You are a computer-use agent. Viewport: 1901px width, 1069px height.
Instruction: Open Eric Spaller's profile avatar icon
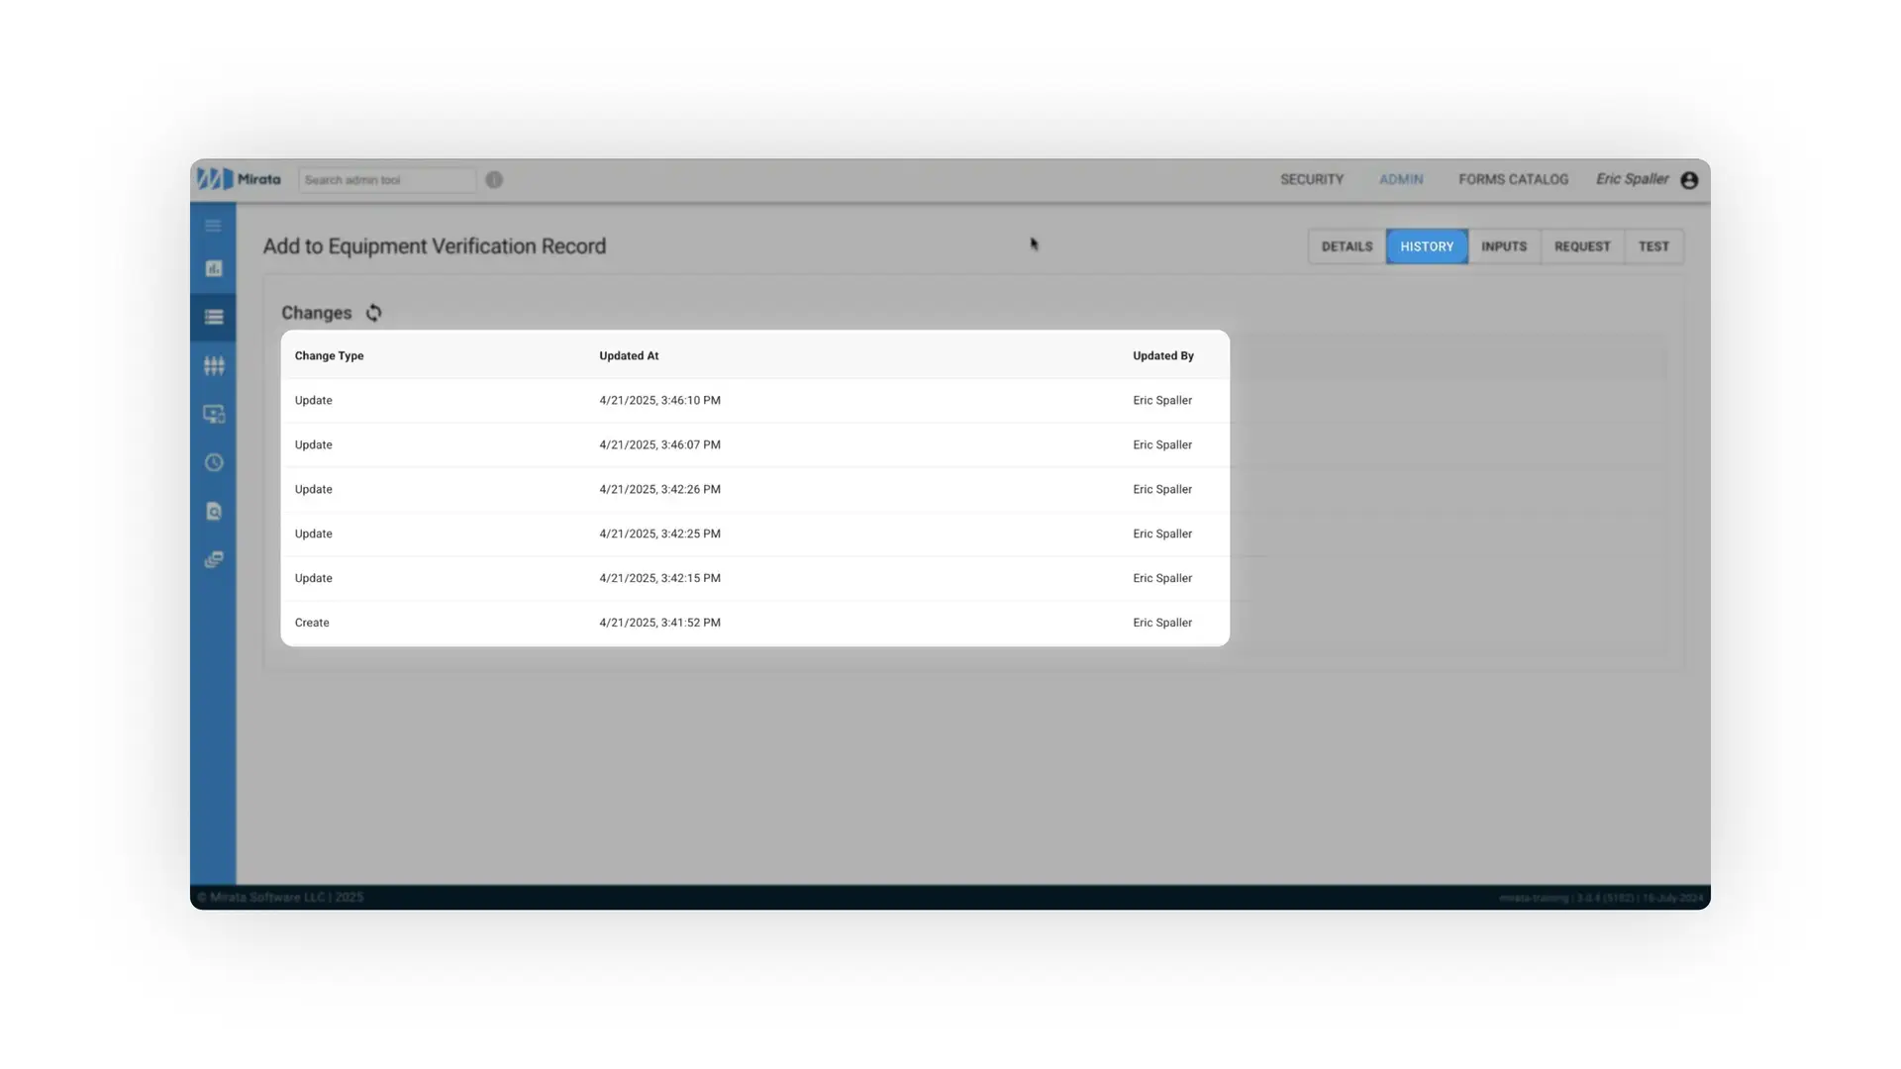click(x=1689, y=179)
